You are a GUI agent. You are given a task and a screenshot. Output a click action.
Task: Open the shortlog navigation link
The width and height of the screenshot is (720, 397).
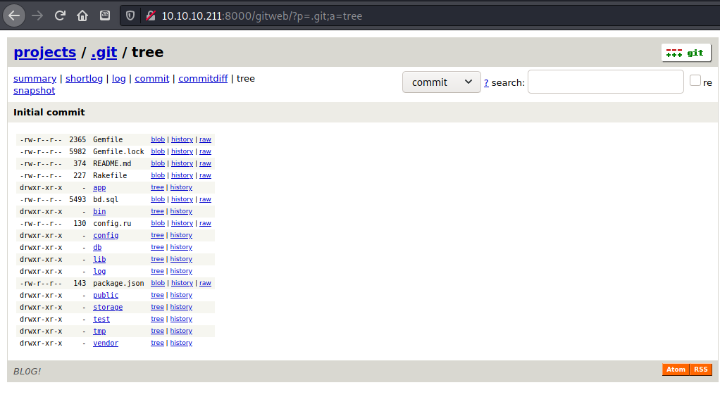click(84, 78)
